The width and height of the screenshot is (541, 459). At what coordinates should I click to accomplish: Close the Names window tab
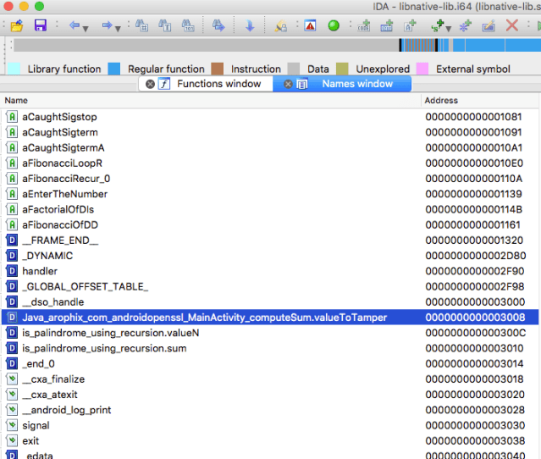pyautogui.click(x=289, y=84)
